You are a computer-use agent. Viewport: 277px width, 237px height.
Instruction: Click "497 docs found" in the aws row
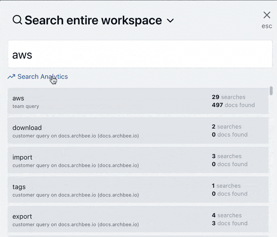233,105
